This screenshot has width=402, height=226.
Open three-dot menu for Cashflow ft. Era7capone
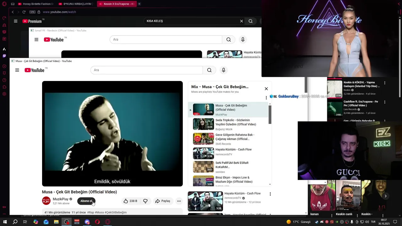(x=385, y=102)
